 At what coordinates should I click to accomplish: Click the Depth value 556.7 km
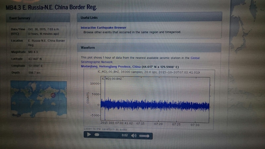point(34,73)
